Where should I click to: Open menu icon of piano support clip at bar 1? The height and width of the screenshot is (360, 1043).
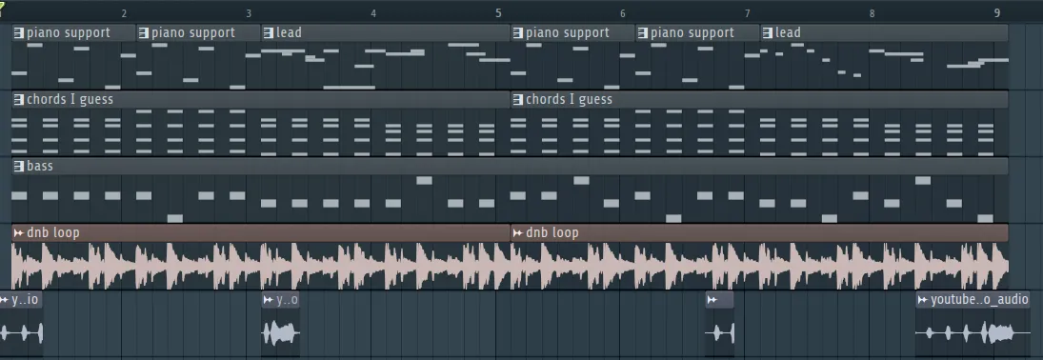19,32
